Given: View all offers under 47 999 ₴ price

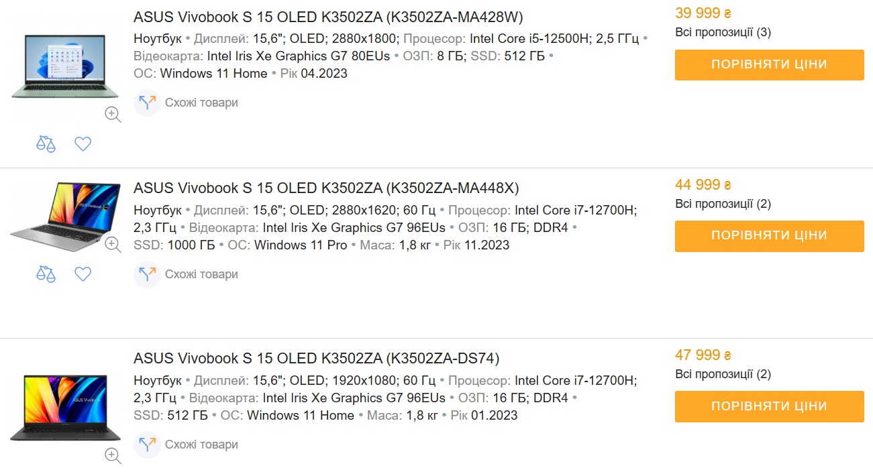Looking at the screenshot, I should [723, 374].
